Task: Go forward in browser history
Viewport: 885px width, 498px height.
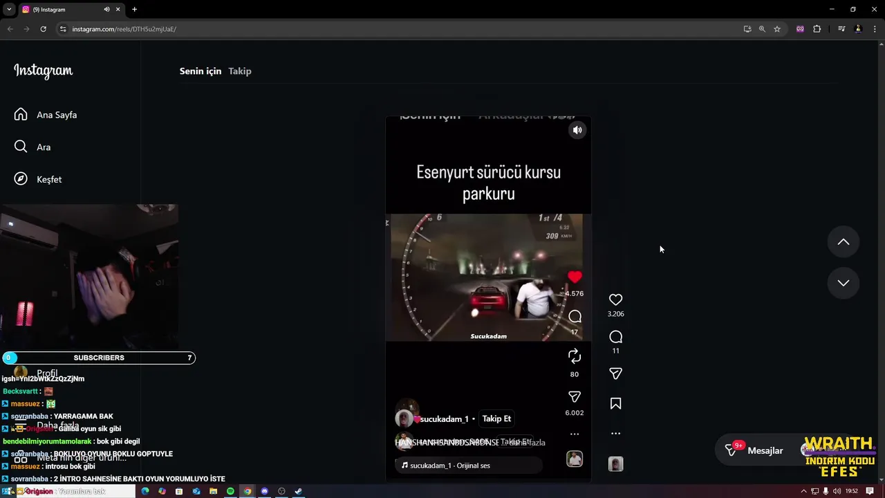Action: (26, 29)
